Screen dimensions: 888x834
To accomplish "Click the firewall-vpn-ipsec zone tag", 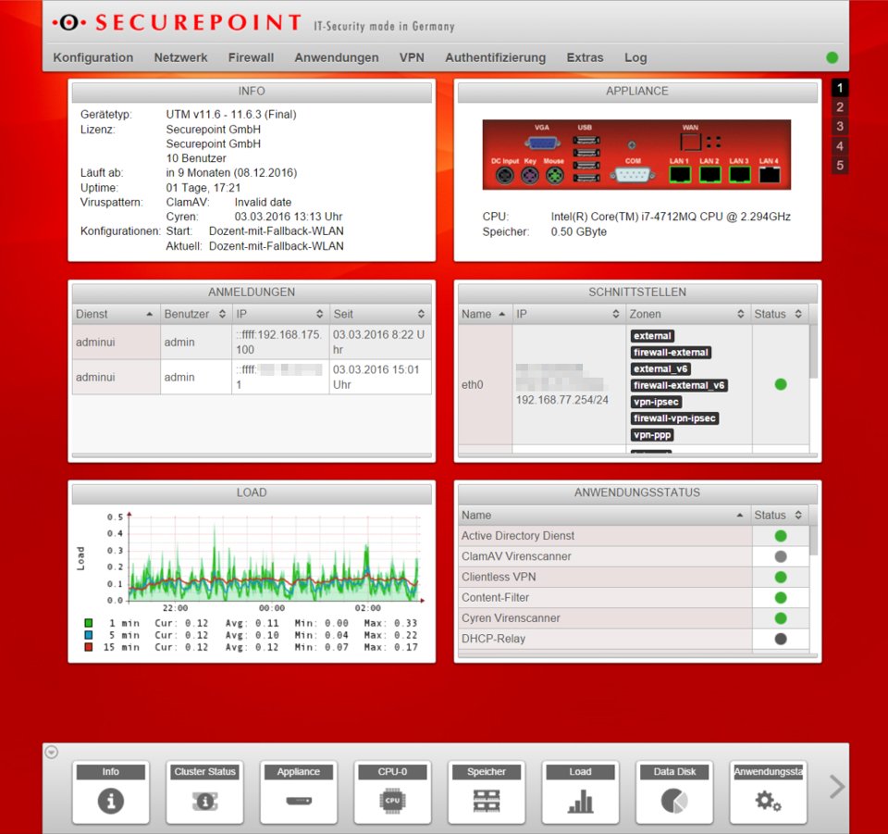I will tap(674, 418).
